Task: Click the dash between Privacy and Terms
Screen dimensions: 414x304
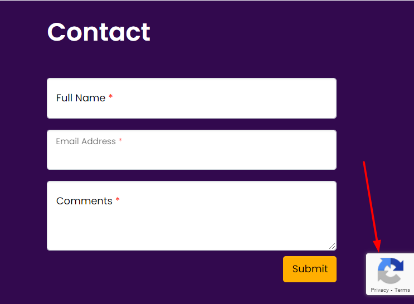Action: [x=392, y=290]
